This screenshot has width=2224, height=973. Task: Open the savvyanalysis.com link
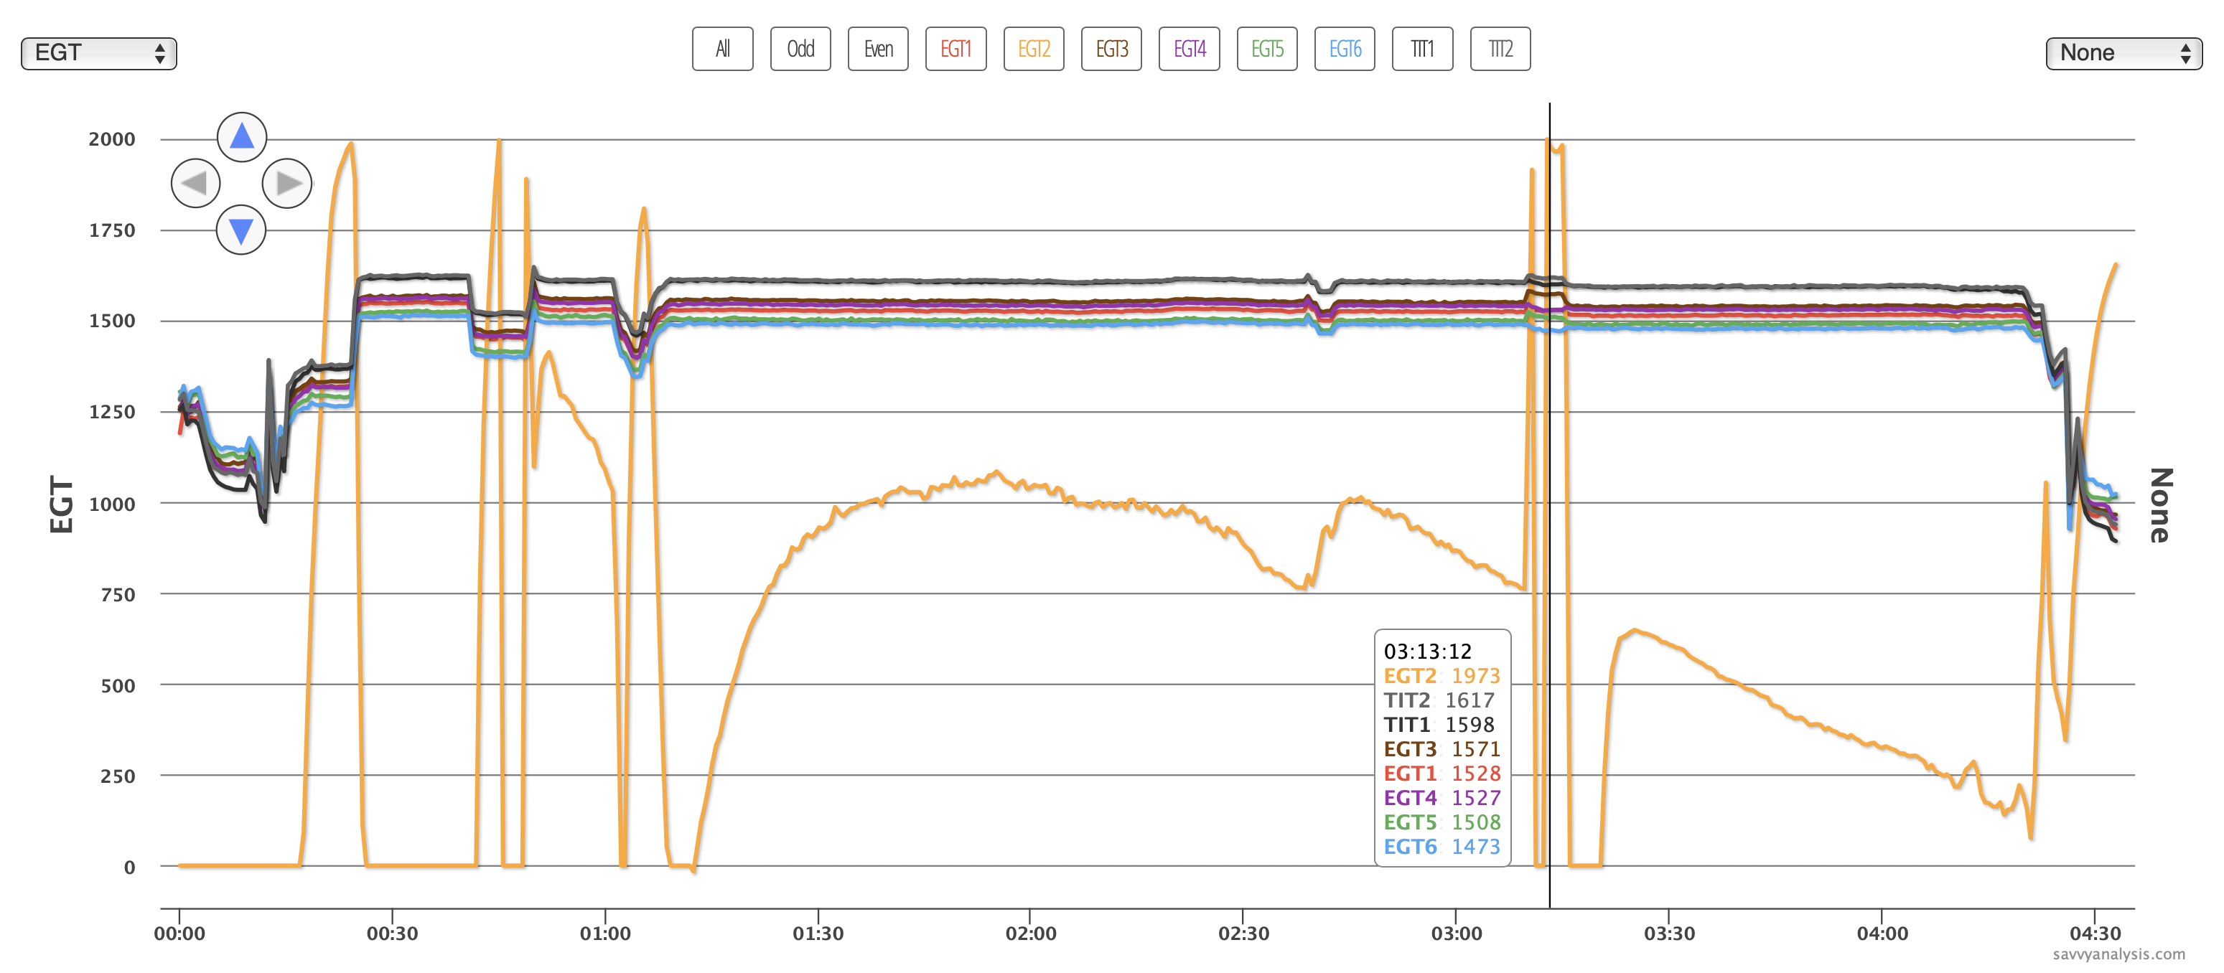(x=2118, y=954)
